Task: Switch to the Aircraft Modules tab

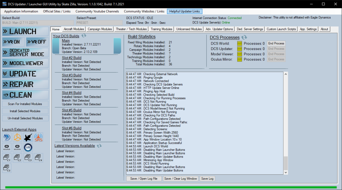Action: pyautogui.click(x=74, y=29)
